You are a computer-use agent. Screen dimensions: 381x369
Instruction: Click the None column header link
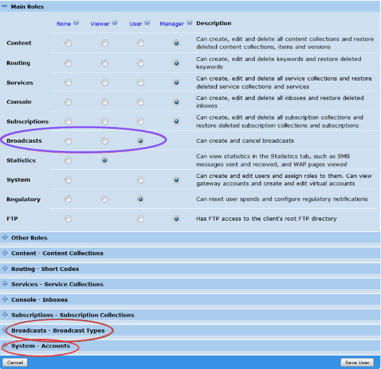(63, 24)
